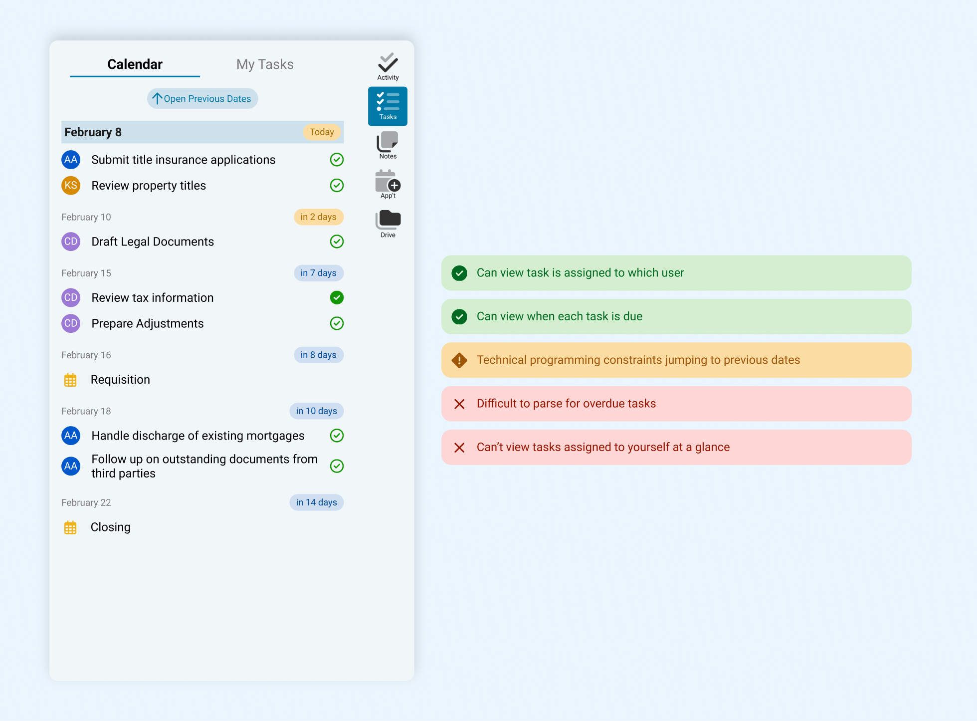Screen dimensions: 977x721
Task: Click the Today badge
Action: click(x=322, y=132)
